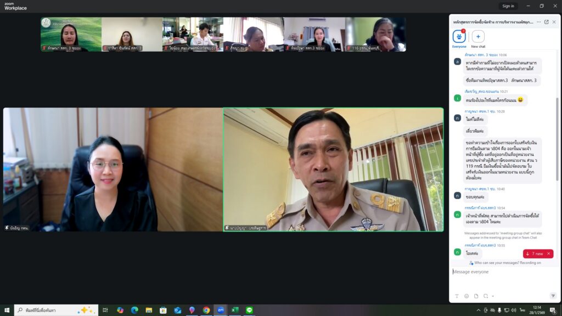Viewport: 562px width, 316px height.
Task: Open the Windows taskbar search box
Action: pos(56,310)
